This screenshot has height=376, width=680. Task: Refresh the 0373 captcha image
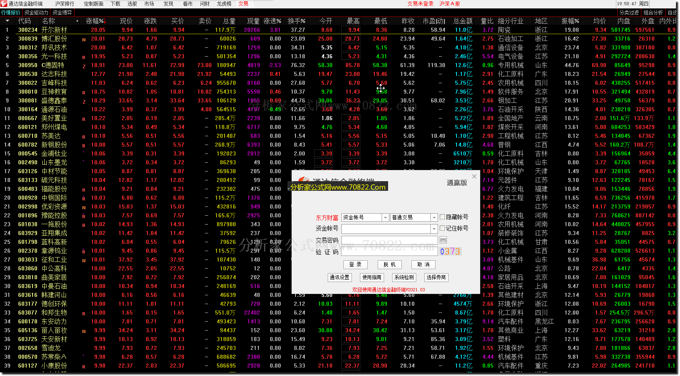click(x=450, y=251)
